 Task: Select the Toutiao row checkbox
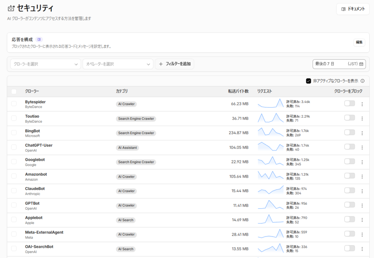(x=14, y=118)
